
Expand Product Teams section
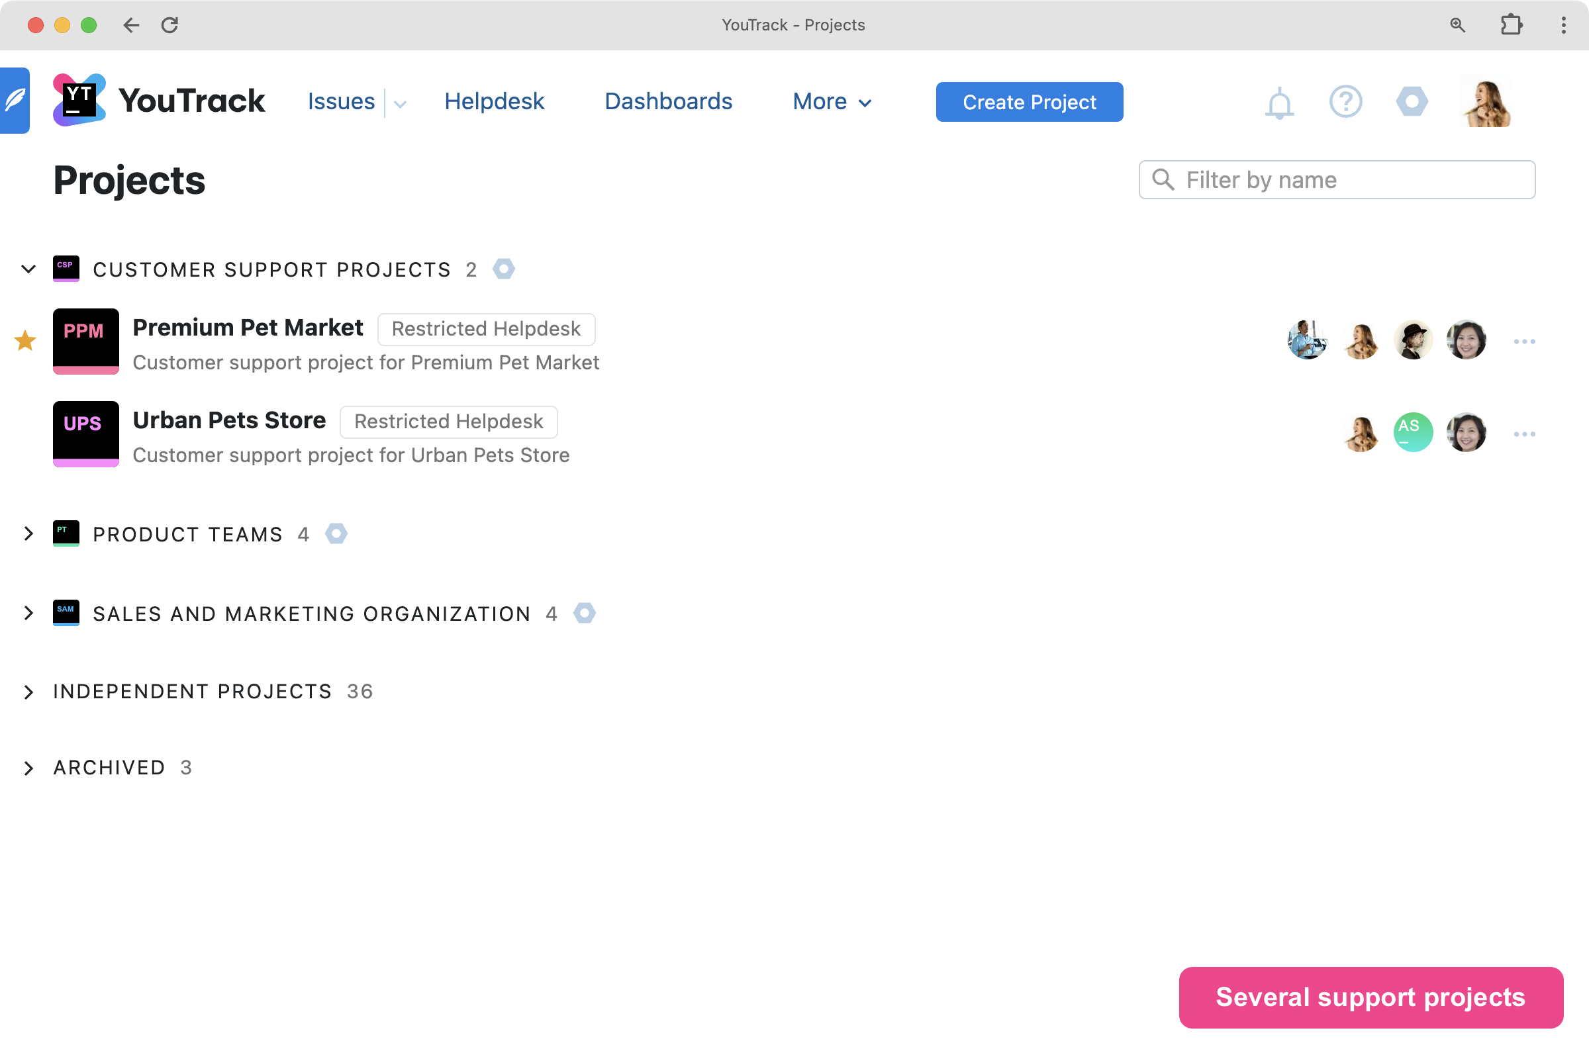click(28, 533)
